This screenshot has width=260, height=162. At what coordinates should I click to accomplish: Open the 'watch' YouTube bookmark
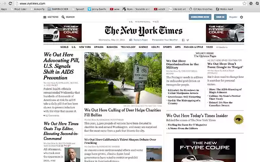(160, 9)
